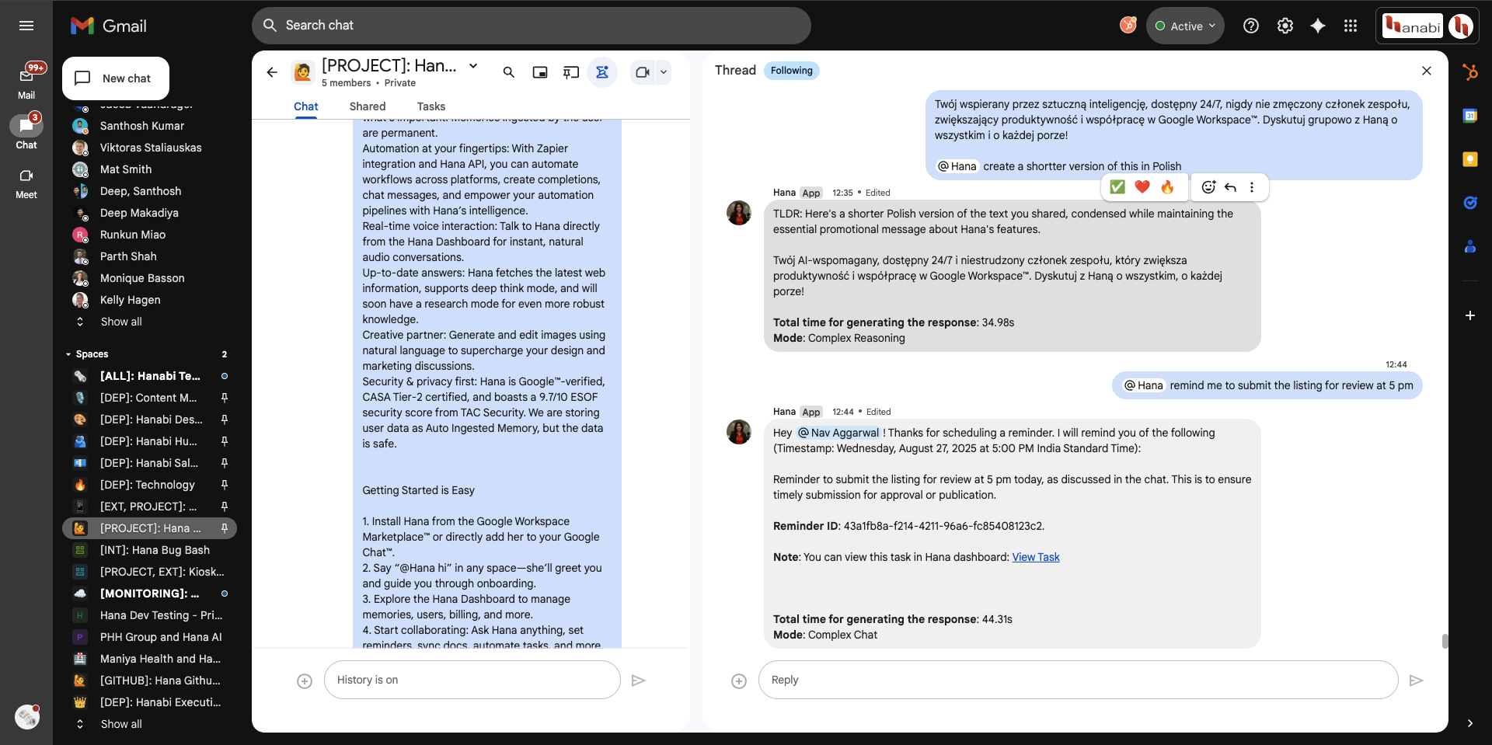
Task: Click the Nav Aggarwal mention
Action: [838, 433]
